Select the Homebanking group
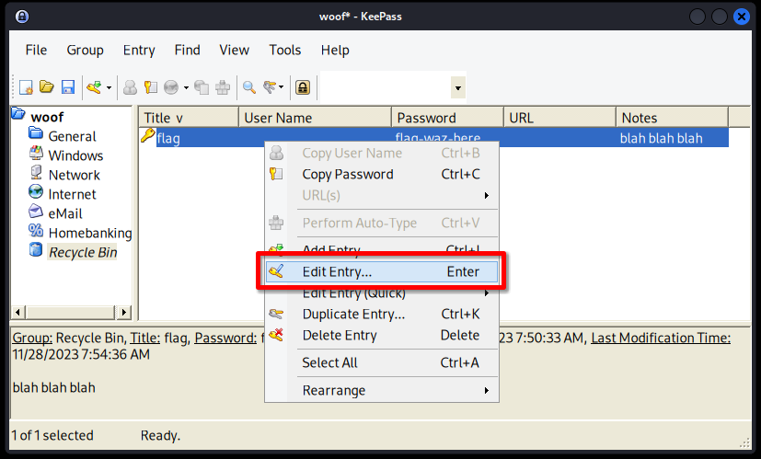This screenshot has width=761, height=459. click(x=90, y=234)
